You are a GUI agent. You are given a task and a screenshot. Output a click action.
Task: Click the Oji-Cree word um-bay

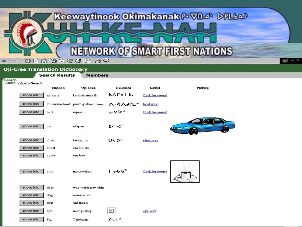pos(79,155)
